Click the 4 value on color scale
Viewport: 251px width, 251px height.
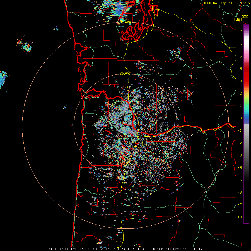[x=241, y=69]
